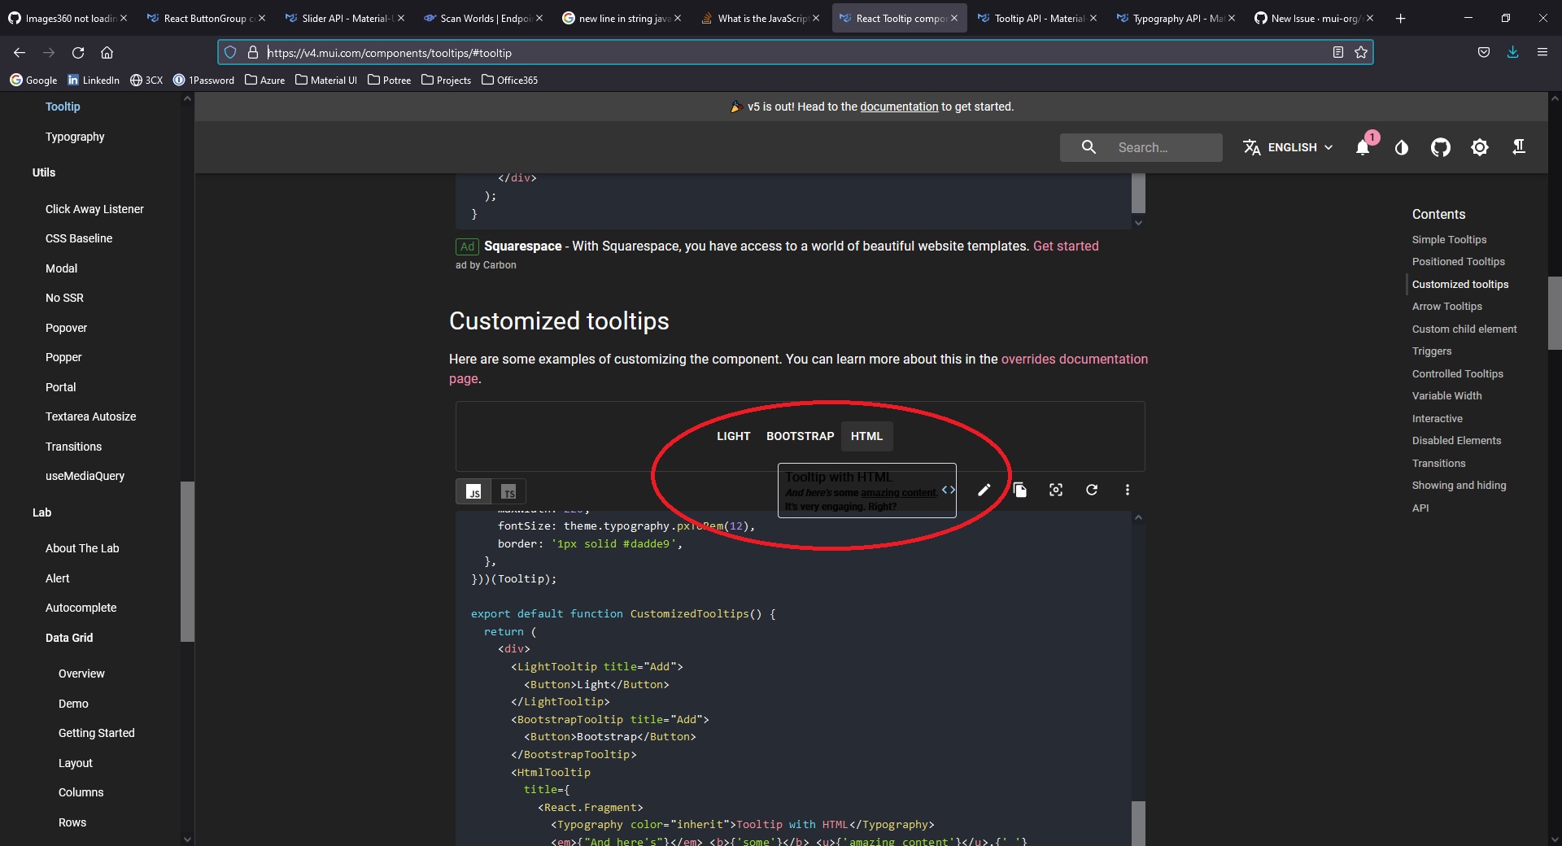The width and height of the screenshot is (1562, 846).
Task: Select the JS variant for the demo
Action: pos(474,491)
